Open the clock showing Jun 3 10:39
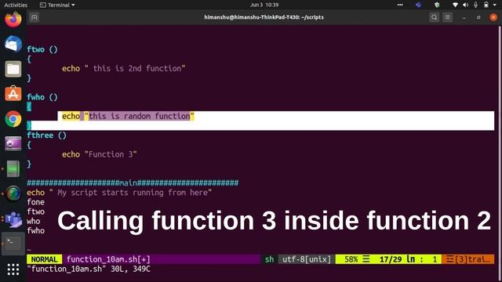The image size is (502, 282). tap(264, 5)
